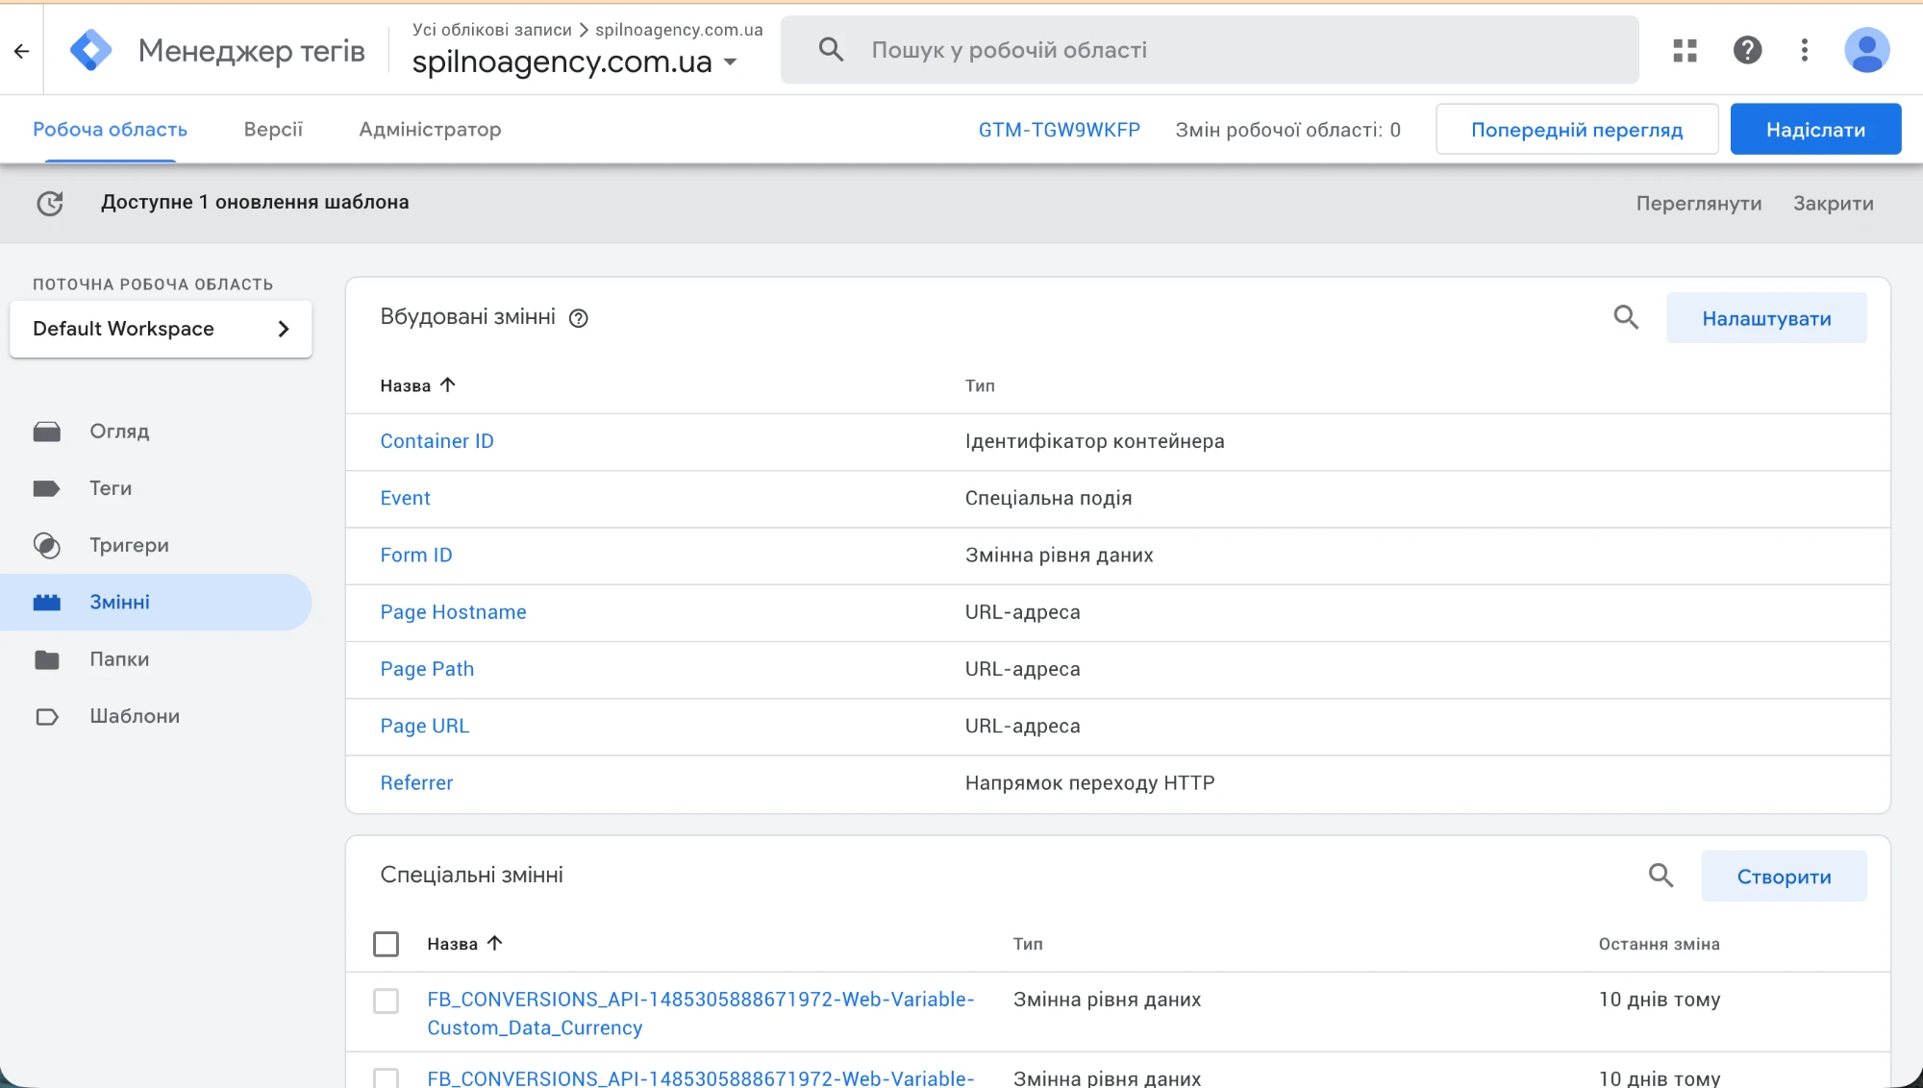Click the Теги tag icon
The width and height of the screenshot is (1923, 1088).
coord(46,488)
